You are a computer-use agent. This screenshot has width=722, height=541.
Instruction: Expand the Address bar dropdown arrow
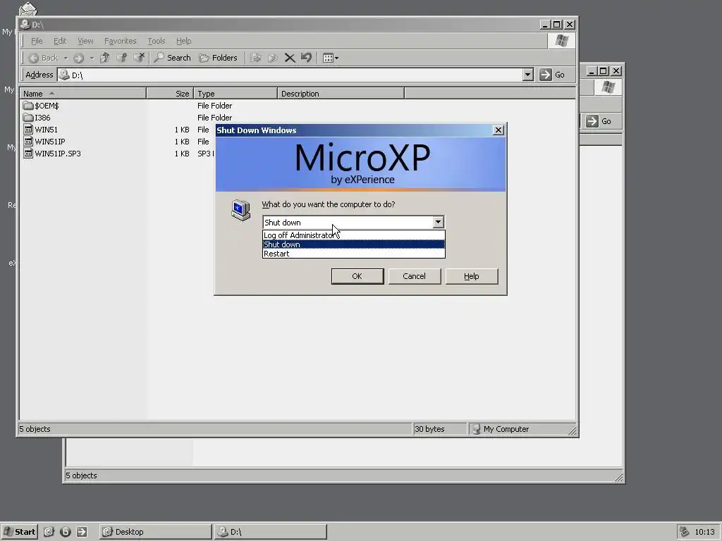pos(528,75)
